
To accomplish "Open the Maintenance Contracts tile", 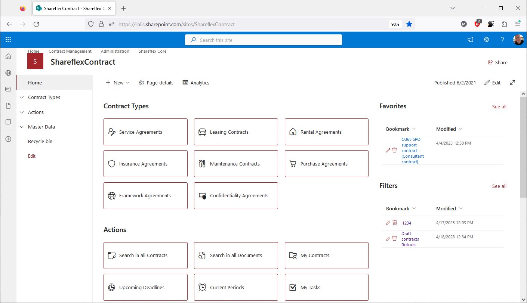I will click(236, 164).
